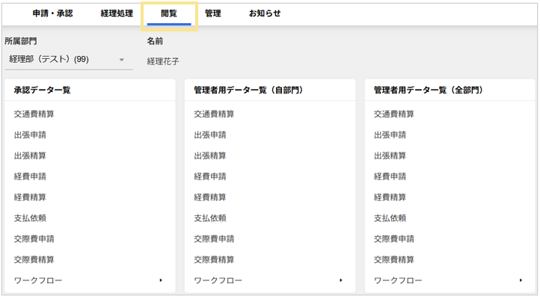Open the 申請・承認 tab

click(x=52, y=13)
